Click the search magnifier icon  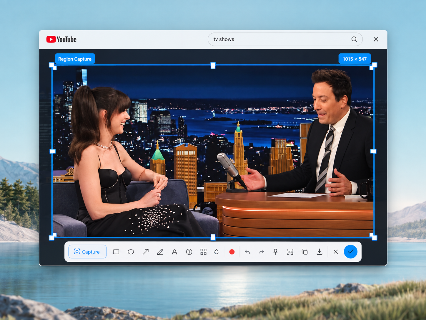pos(354,39)
